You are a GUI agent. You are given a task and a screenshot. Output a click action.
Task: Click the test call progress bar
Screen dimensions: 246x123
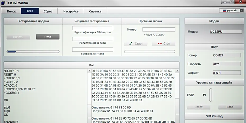click(150, 52)
